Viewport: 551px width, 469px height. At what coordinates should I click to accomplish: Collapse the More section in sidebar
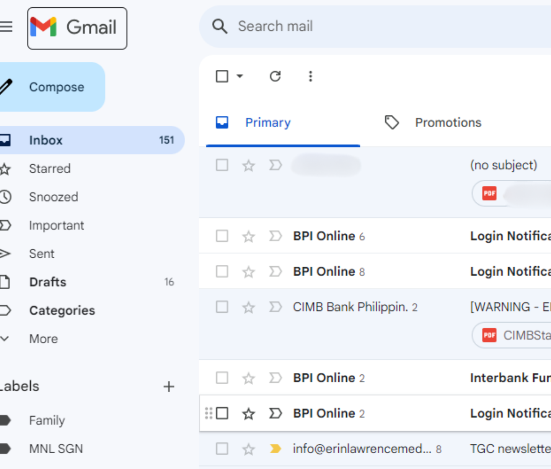point(5,338)
